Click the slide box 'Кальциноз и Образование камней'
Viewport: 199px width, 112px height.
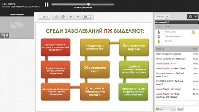click(x=95, y=91)
